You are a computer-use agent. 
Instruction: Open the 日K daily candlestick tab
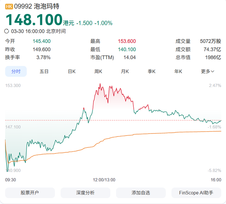[x=72, y=71]
